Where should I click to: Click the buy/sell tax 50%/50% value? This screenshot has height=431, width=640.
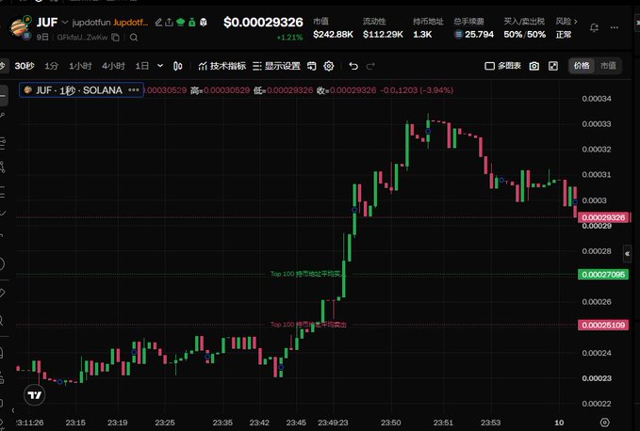(x=524, y=34)
